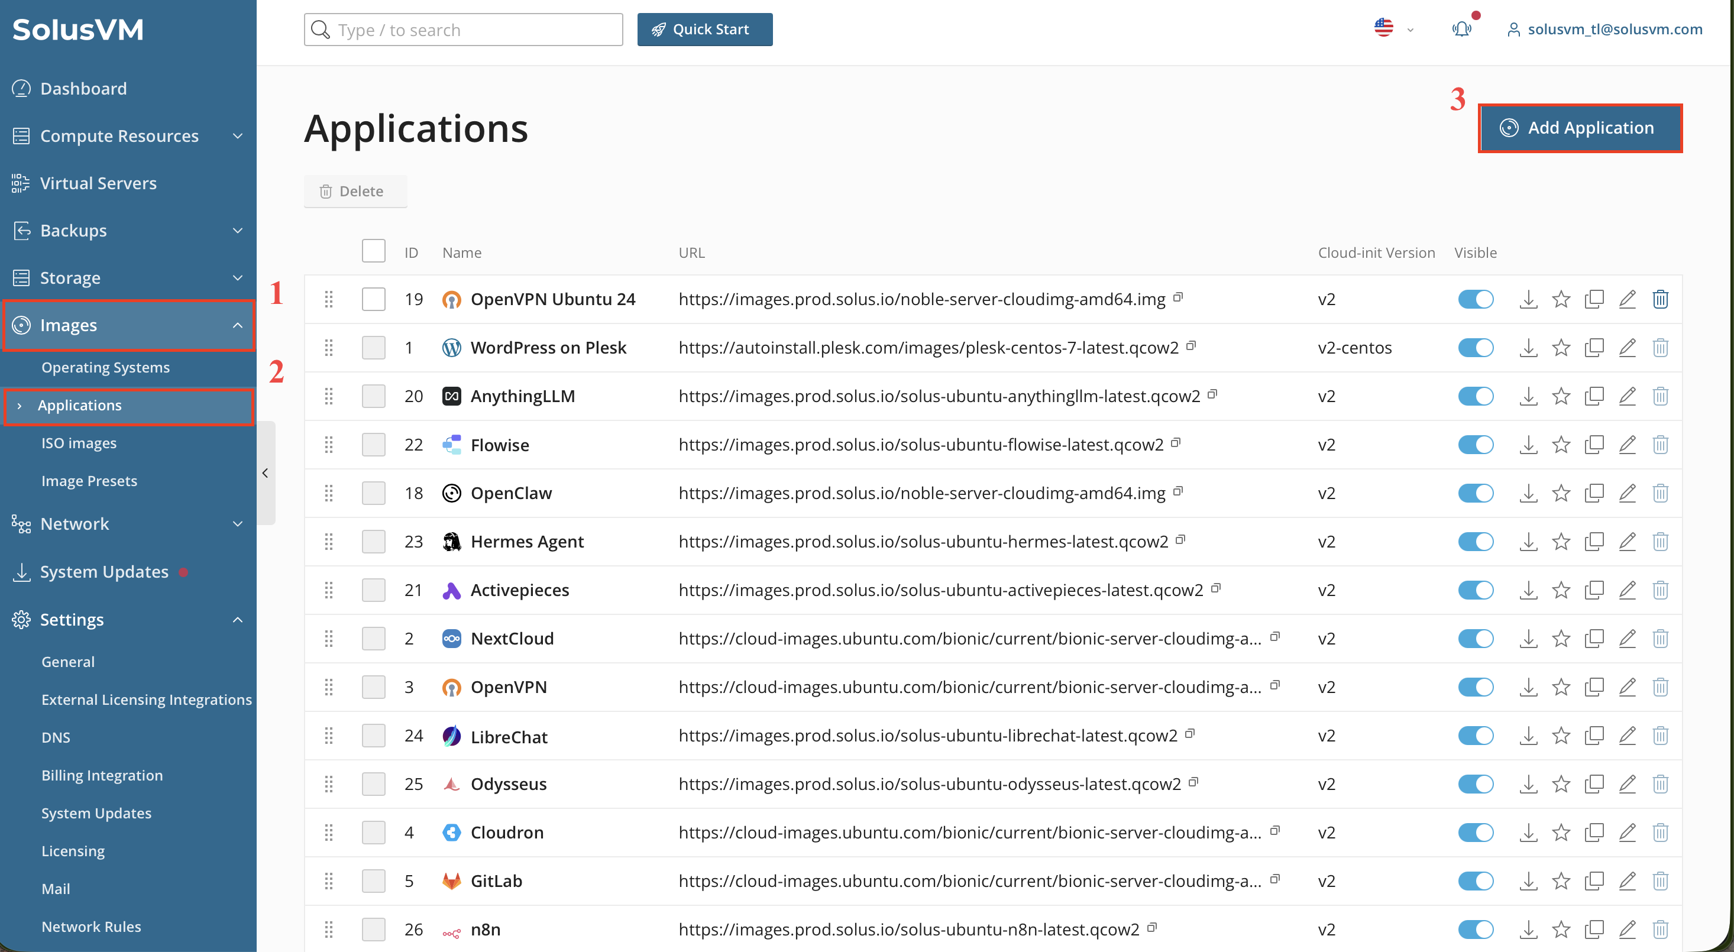Expand the Backups menu
This screenshot has height=952, width=1734.
point(128,231)
